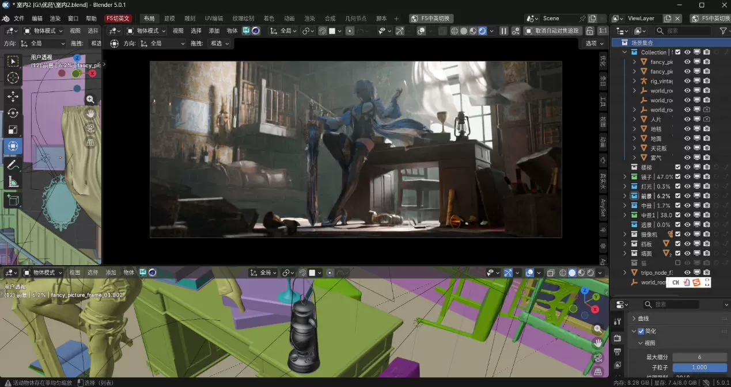Click the Cinema 4D style addon icon
Viewport: 731px width, 387px height.
tap(255, 30)
